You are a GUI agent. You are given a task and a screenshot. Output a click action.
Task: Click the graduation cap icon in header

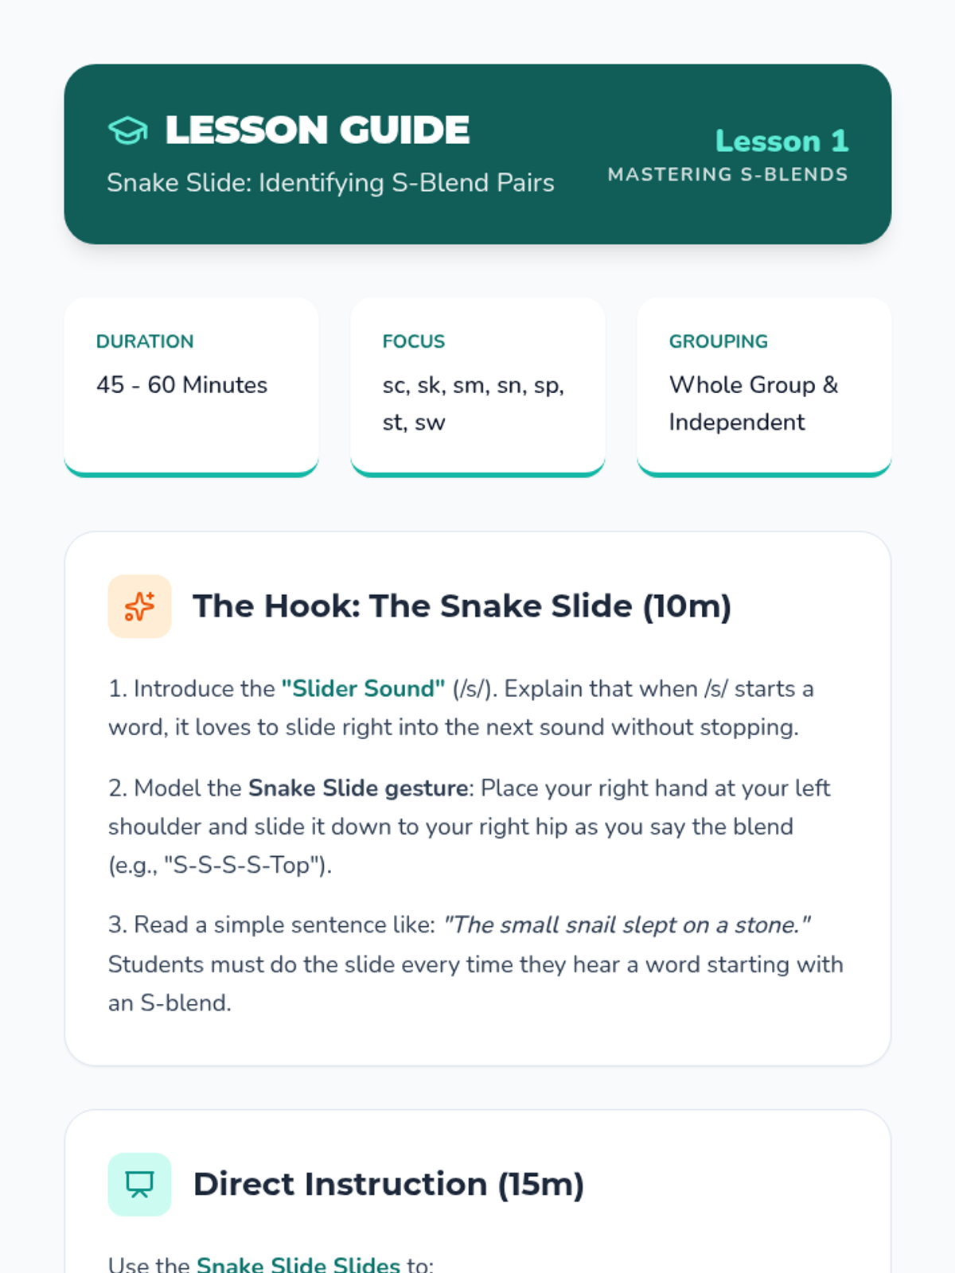[128, 130]
